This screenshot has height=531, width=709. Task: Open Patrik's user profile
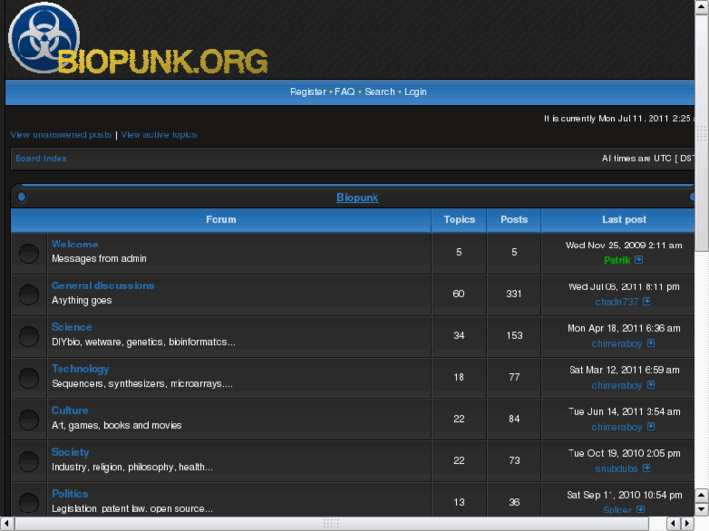[616, 260]
